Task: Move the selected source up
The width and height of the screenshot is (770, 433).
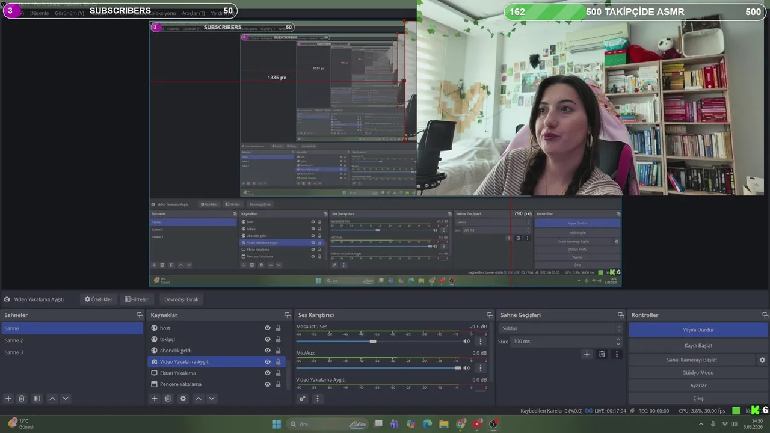Action: (x=198, y=398)
